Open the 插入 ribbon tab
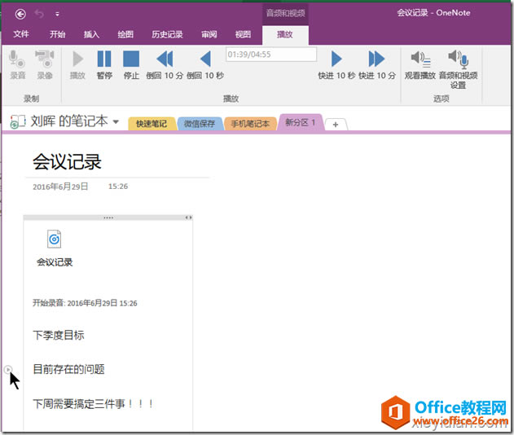 pos(92,35)
